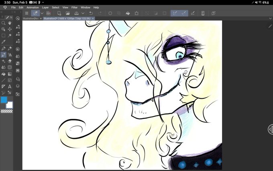Viewport: 273px width, 171px height.
Task: Collapse tool palette with top-left double chevron
Action: pos(1,12)
